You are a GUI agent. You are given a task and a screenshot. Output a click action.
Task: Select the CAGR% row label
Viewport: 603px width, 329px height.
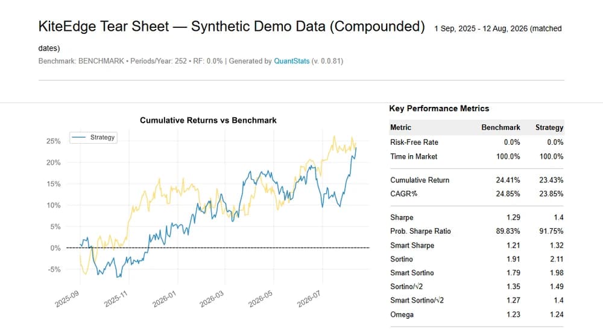[x=403, y=194]
